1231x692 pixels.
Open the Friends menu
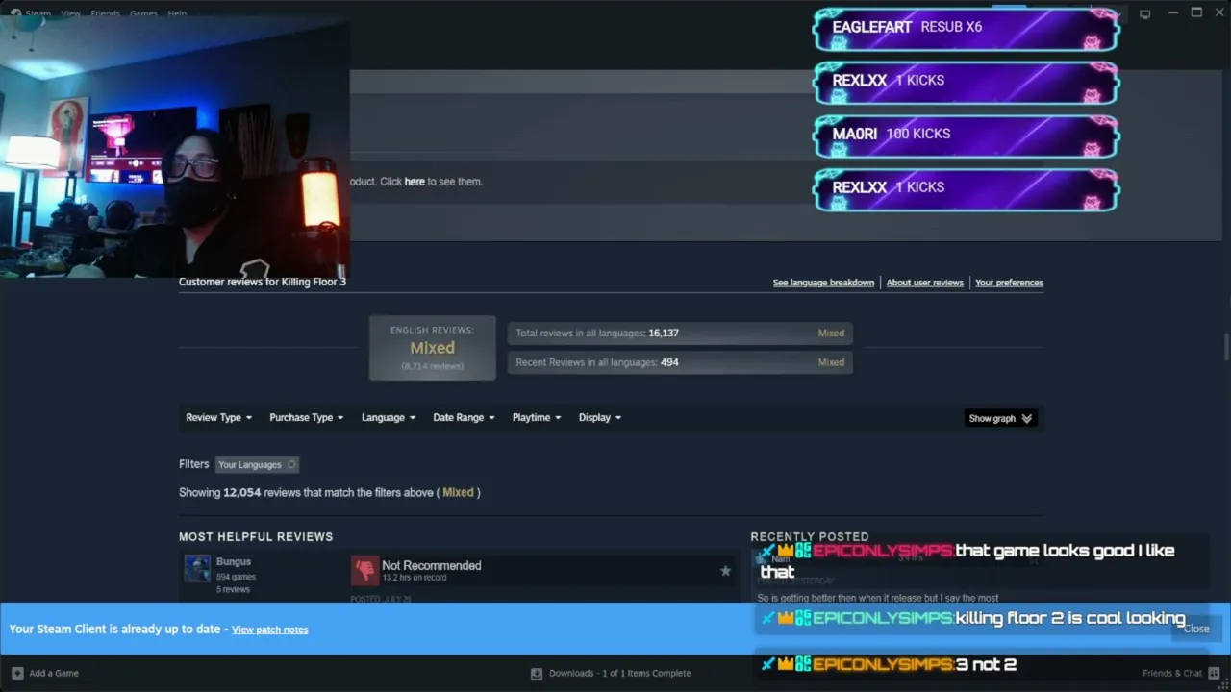106,13
